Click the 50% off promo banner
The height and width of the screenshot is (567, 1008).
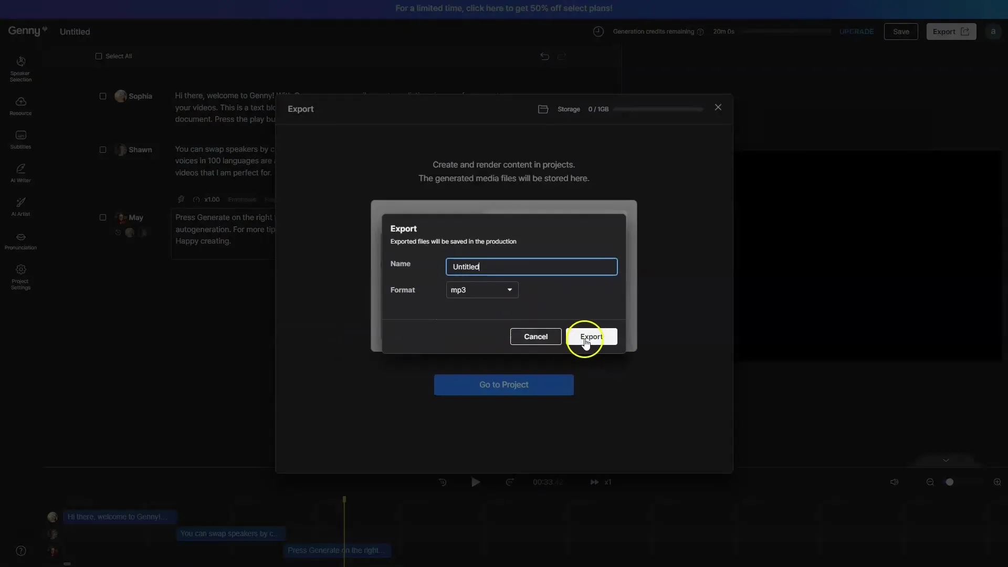[503, 8]
